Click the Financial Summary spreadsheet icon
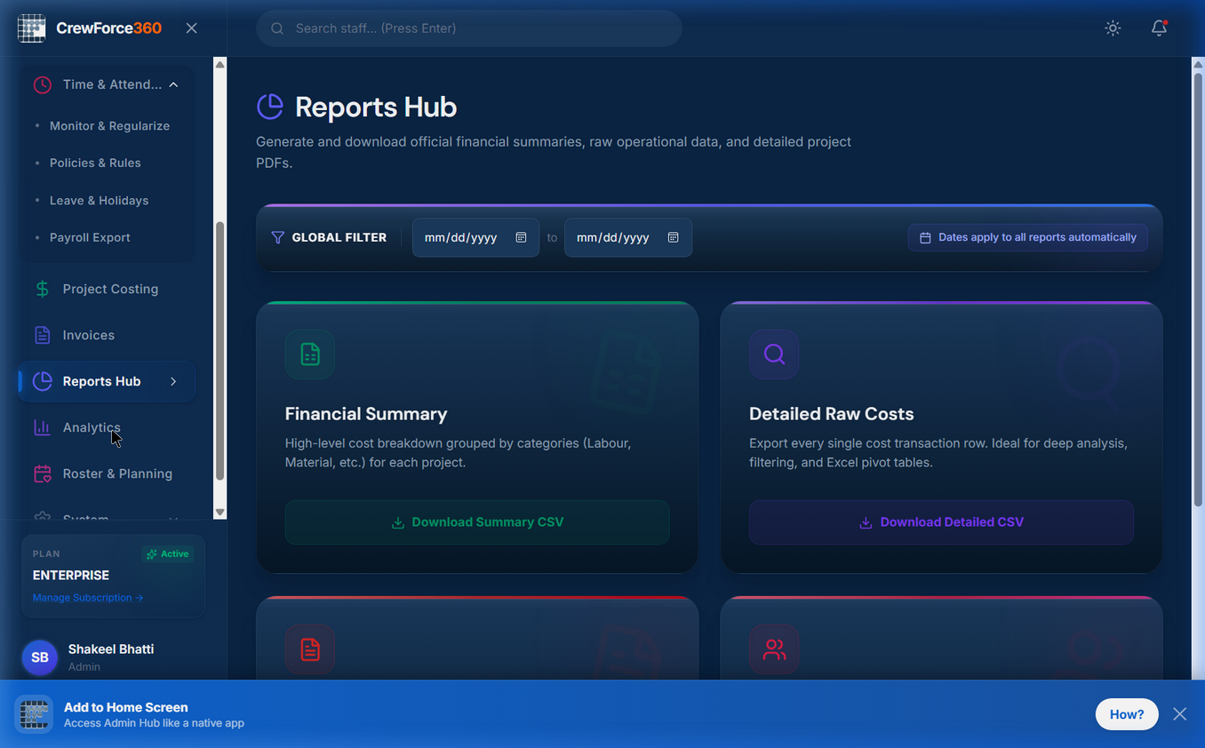Screen dimensions: 1205x748 tap(310, 354)
